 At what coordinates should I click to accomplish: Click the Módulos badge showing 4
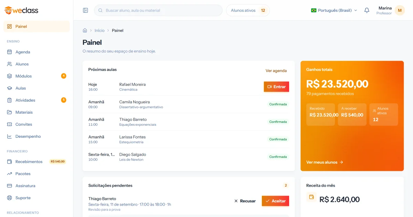click(64, 76)
